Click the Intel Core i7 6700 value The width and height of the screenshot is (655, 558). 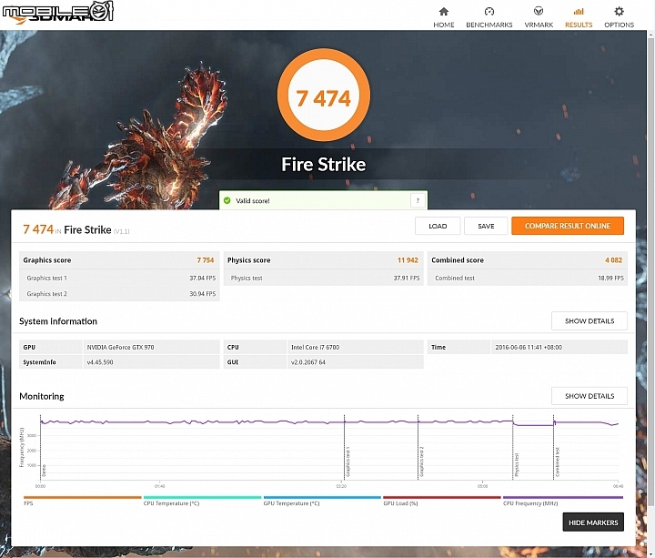pyautogui.click(x=315, y=348)
